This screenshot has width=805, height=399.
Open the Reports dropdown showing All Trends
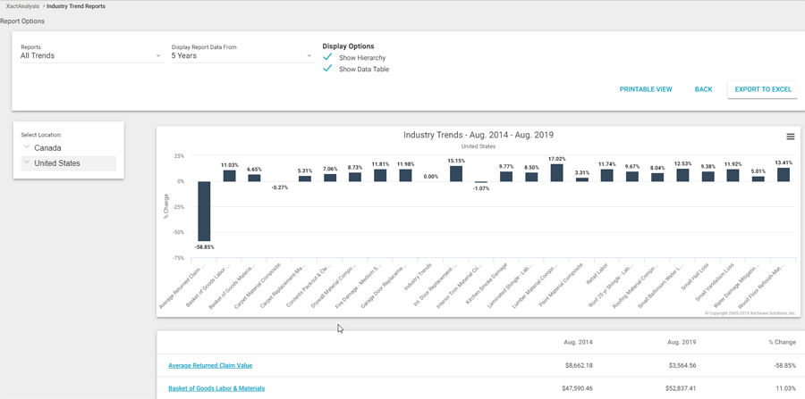[90, 56]
